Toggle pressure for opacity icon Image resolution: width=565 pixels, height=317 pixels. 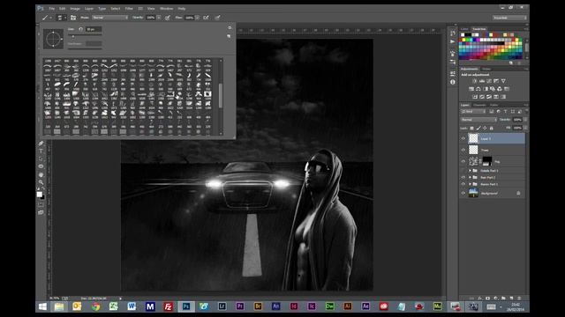pyautogui.click(x=168, y=18)
